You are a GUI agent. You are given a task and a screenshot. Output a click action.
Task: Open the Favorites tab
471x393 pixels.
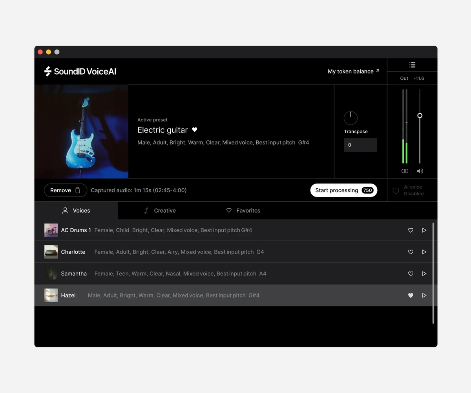coord(243,211)
